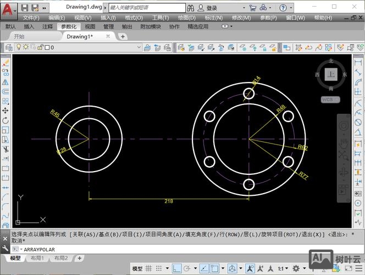
Task: Click the ARRAYPOLAR command line input
Action: pyautogui.click(x=165, y=249)
